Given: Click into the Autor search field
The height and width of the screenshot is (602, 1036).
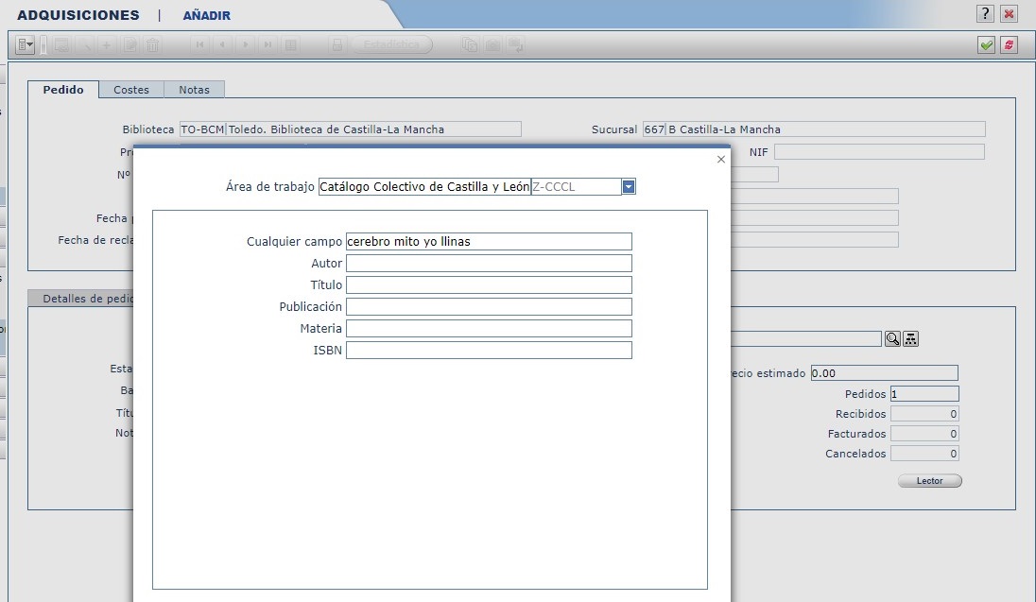Looking at the screenshot, I should pyautogui.click(x=489, y=263).
